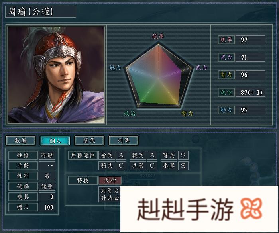
Task: Click the pentagon ability radar chart
Action: (x=158, y=76)
